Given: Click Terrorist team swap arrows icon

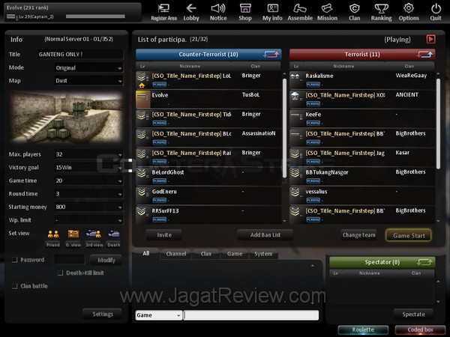Looking at the screenshot, I should (424, 54).
